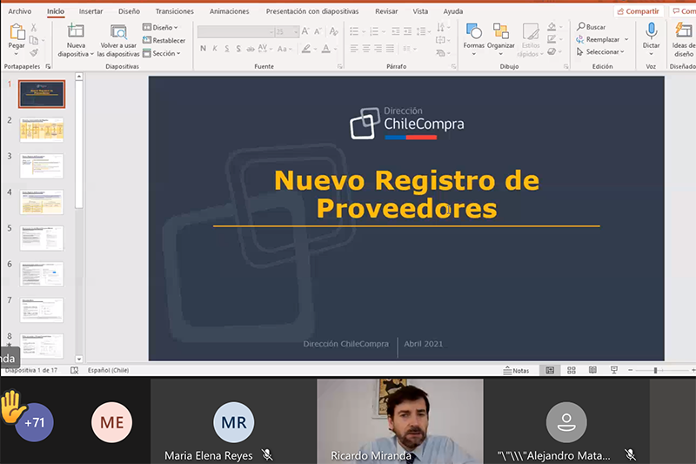Screen dimensions: 696x464
Task: Open the Diseño layout dropdown
Action: click(160, 27)
